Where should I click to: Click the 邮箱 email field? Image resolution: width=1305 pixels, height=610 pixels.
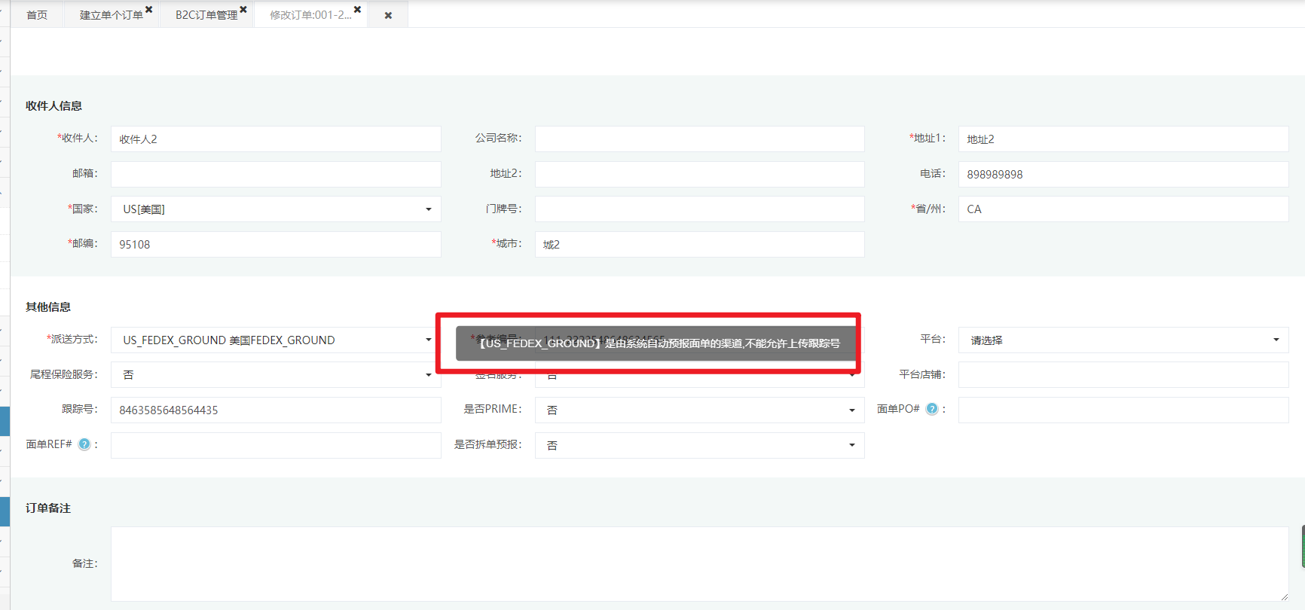click(x=276, y=174)
